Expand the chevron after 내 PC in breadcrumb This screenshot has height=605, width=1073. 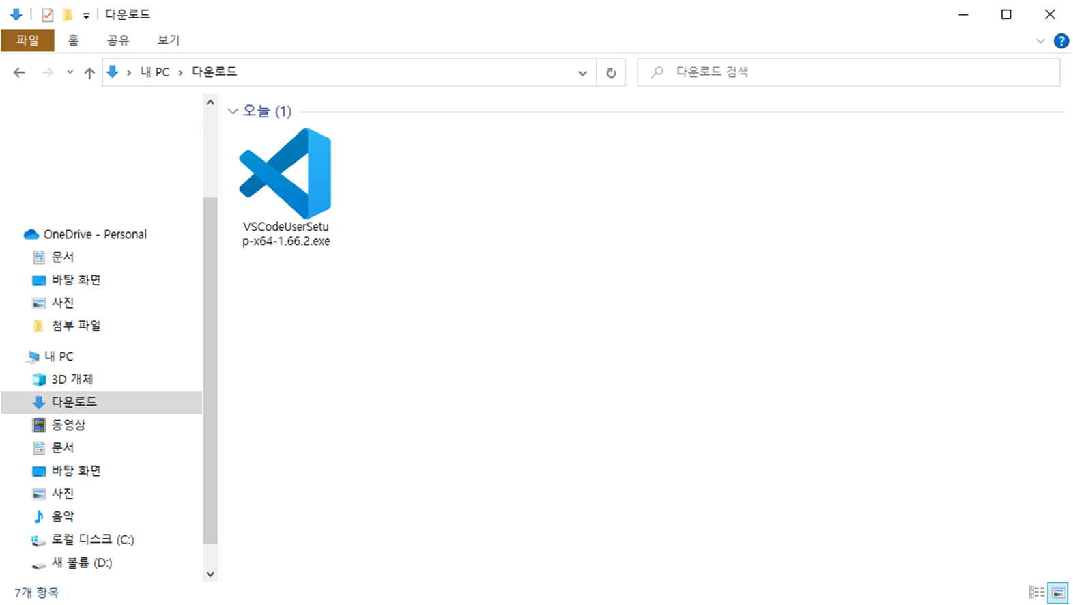[180, 72]
